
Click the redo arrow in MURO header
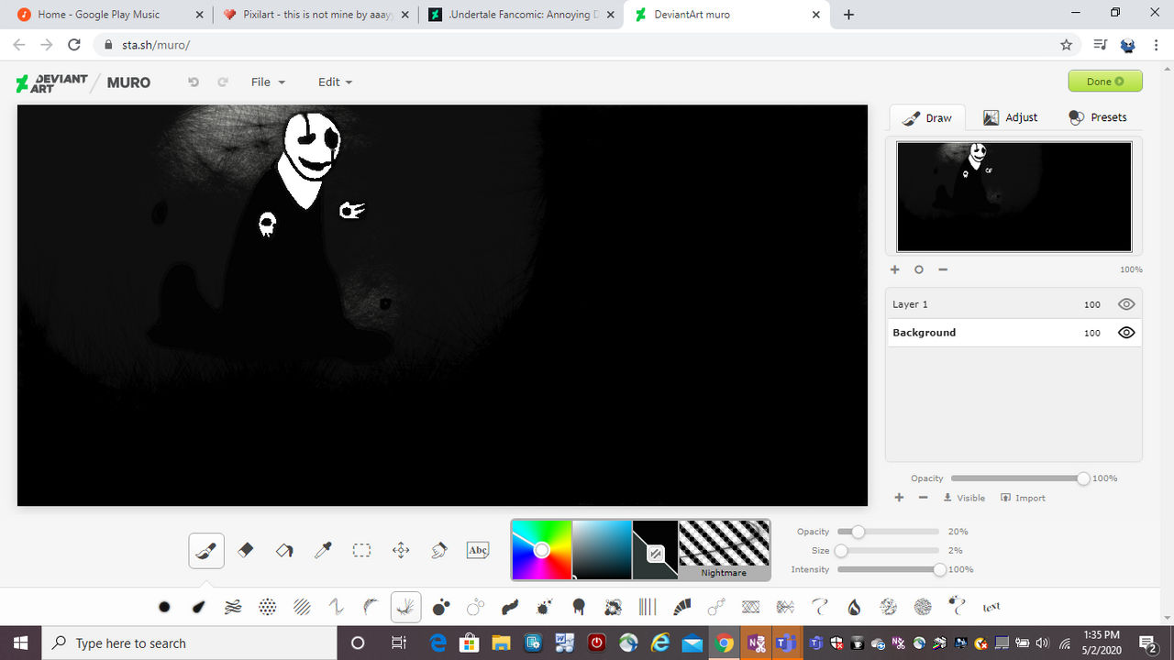coord(222,82)
